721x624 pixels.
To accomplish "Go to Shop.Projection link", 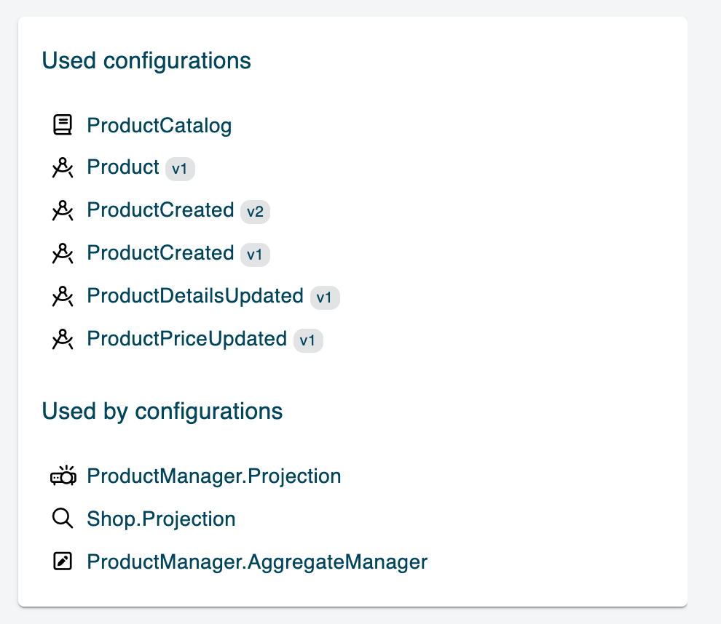I will 161,519.
